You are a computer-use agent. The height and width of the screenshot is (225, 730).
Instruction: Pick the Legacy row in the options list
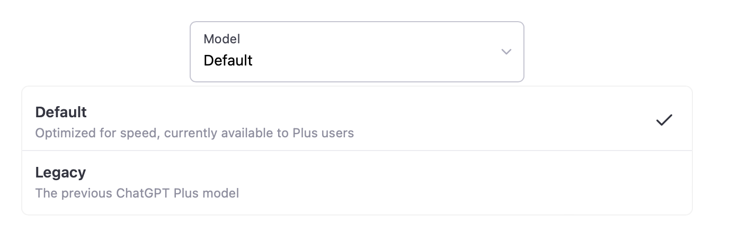(x=357, y=182)
